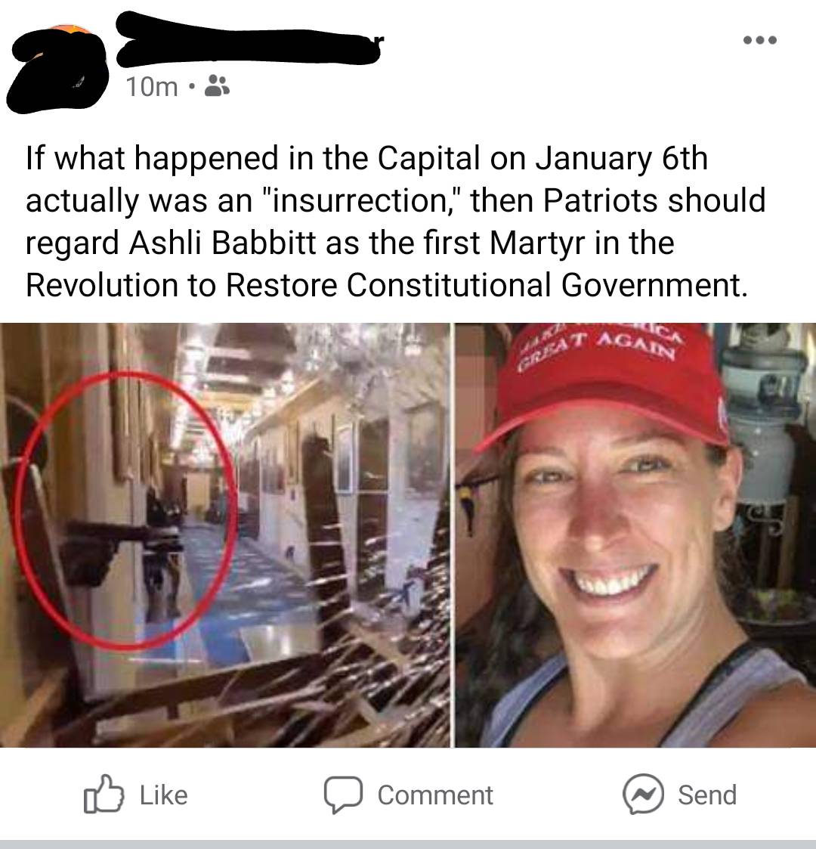
Task: Click the "10m" post timestamp
Action: tap(152, 87)
